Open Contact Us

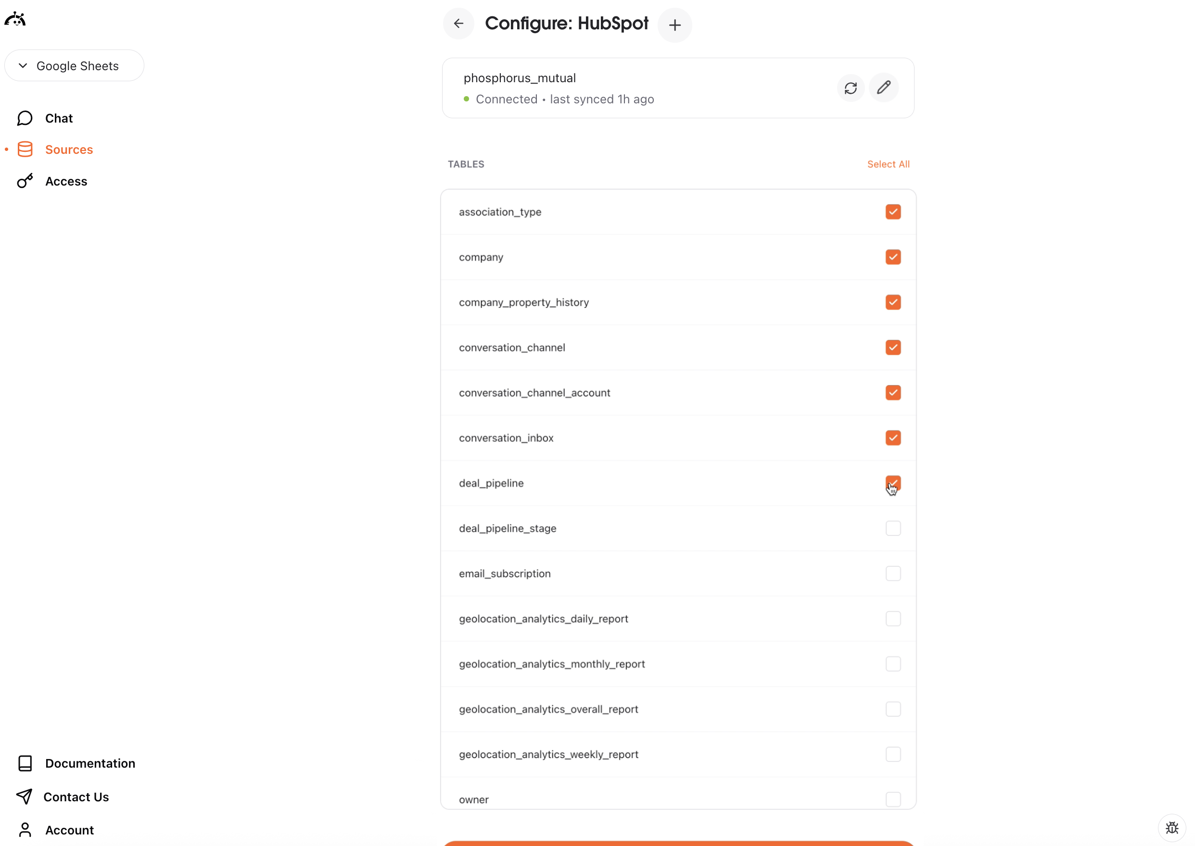[x=76, y=797]
